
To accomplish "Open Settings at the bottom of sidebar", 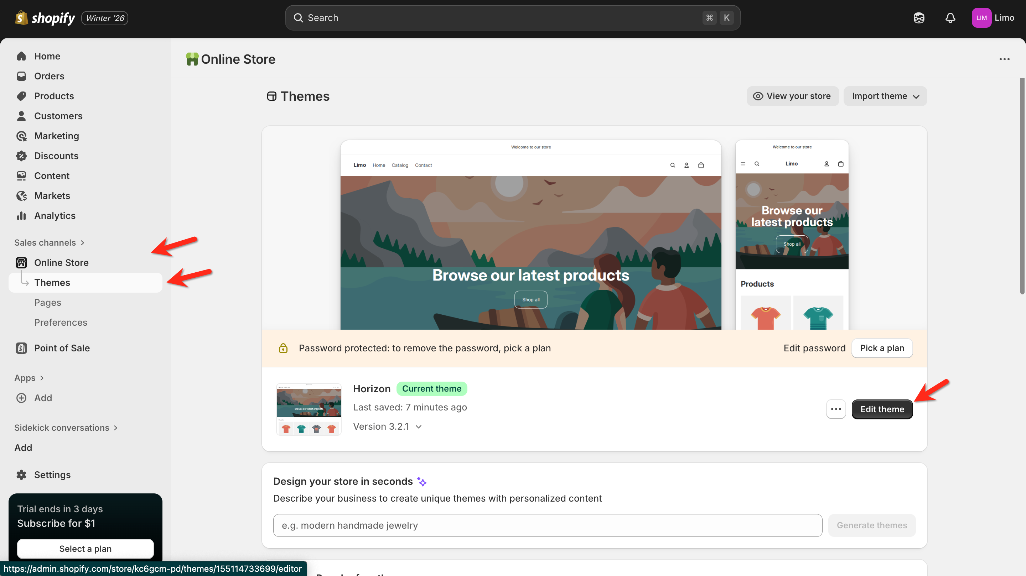I will 52,475.
